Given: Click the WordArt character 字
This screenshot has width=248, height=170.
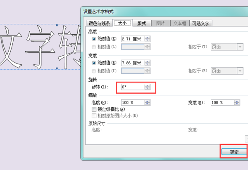Looking at the screenshot, I should pyautogui.click(x=40, y=47).
